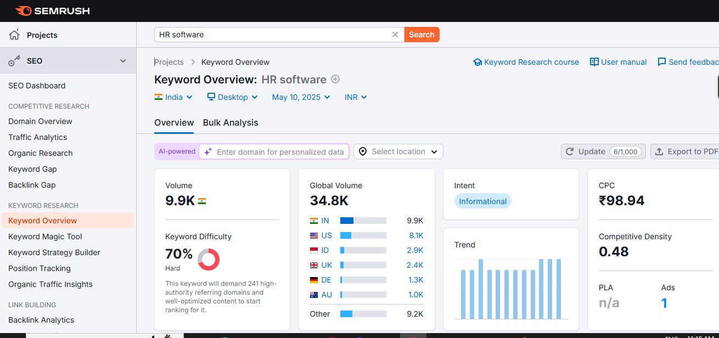Image resolution: width=719 pixels, height=338 pixels.
Task: Click the feedback speech bubble icon
Action: 662,62
